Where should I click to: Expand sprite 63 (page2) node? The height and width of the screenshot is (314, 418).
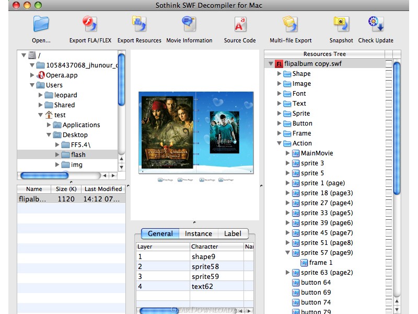(288, 272)
